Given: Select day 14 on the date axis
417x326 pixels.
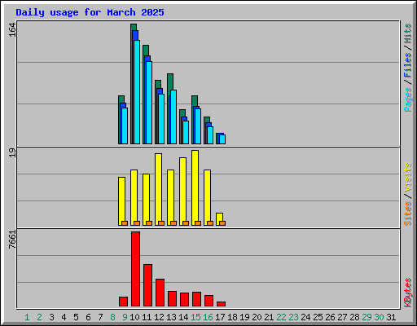Looking at the screenshot, I should click(183, 317).
